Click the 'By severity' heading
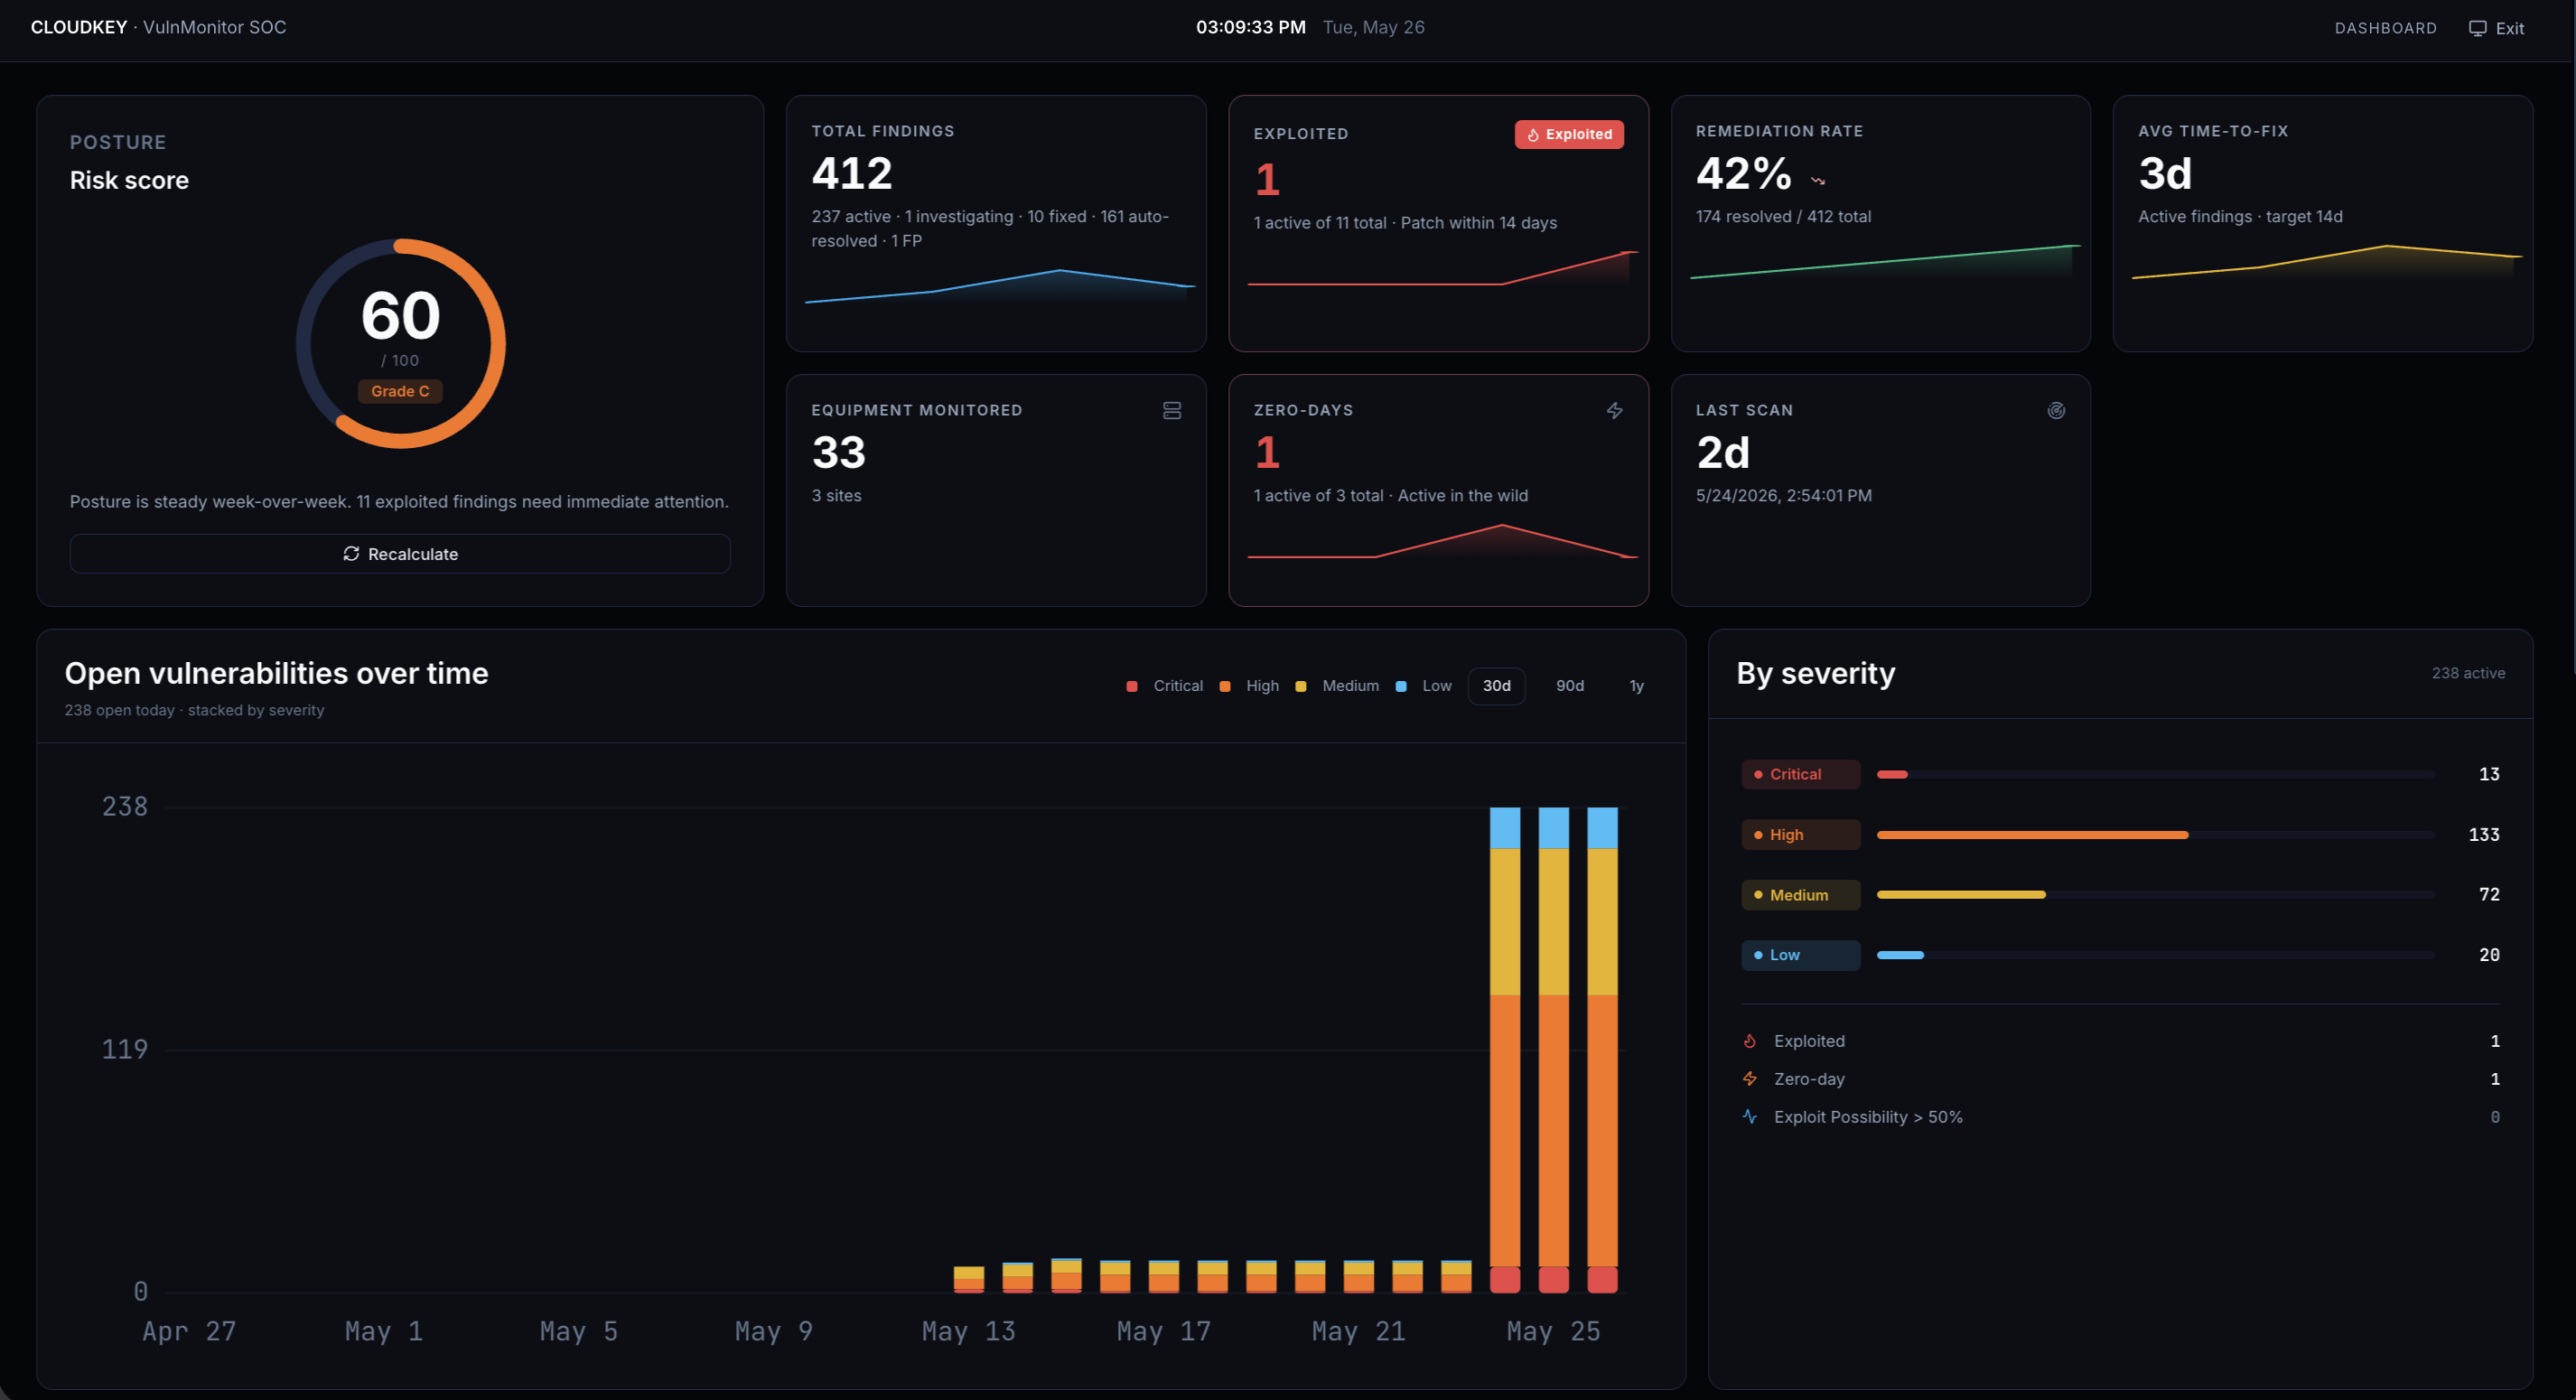2576x1400 pixels. coord(1815,673)
